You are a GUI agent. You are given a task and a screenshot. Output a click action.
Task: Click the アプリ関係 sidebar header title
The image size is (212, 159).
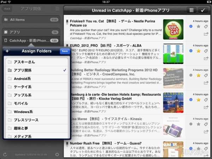point(31,9)
